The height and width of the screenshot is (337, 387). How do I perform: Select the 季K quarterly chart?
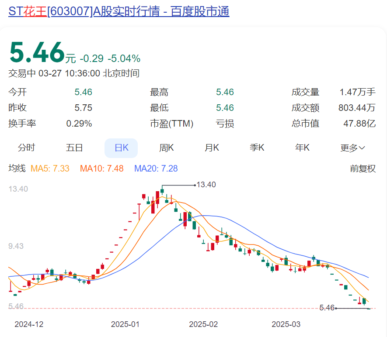(x=257, y=148)
